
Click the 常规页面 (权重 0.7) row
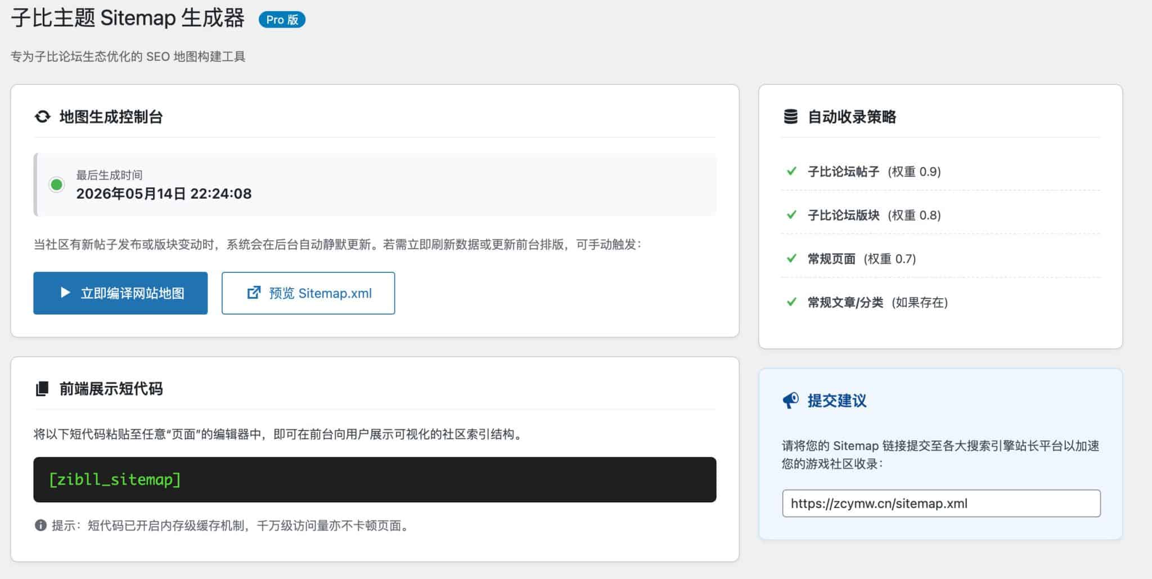pos(940,258)
